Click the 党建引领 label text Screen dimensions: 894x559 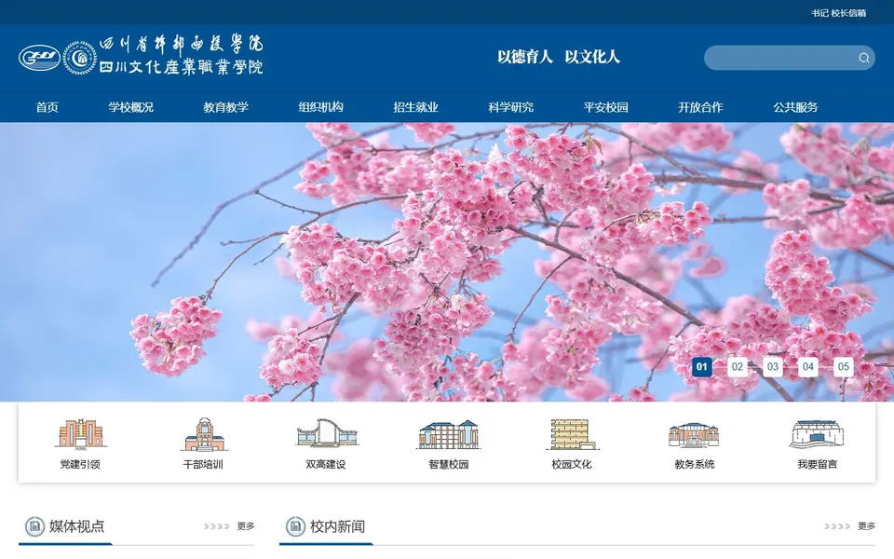pyautogui.click(x=80, y=464)
